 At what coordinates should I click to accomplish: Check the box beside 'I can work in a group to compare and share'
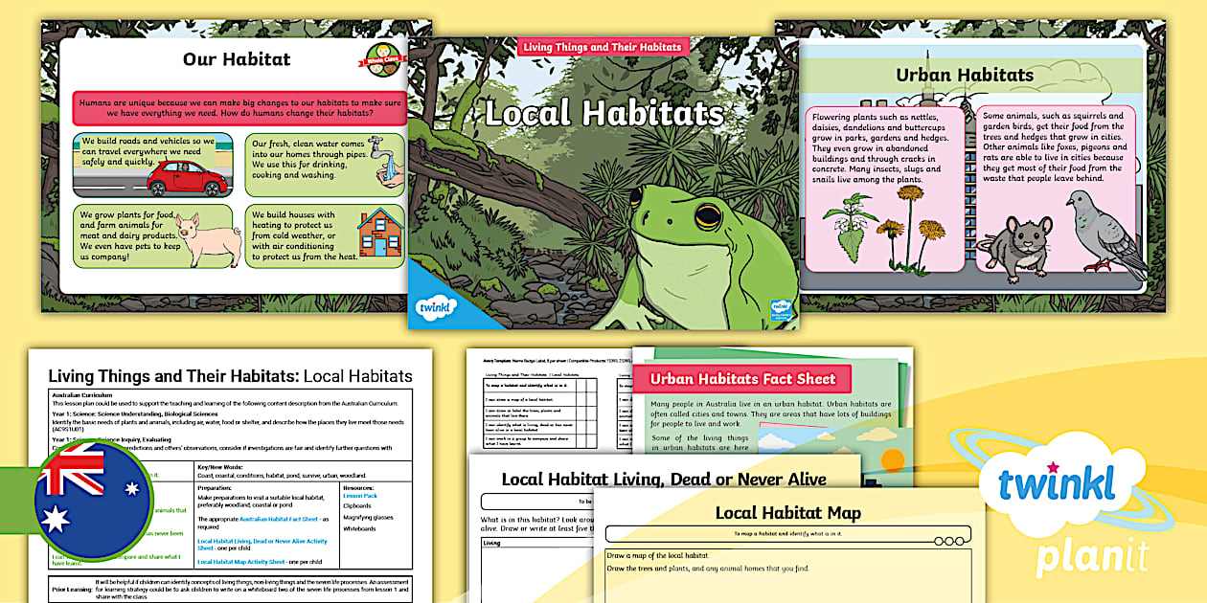pos(582,439)
